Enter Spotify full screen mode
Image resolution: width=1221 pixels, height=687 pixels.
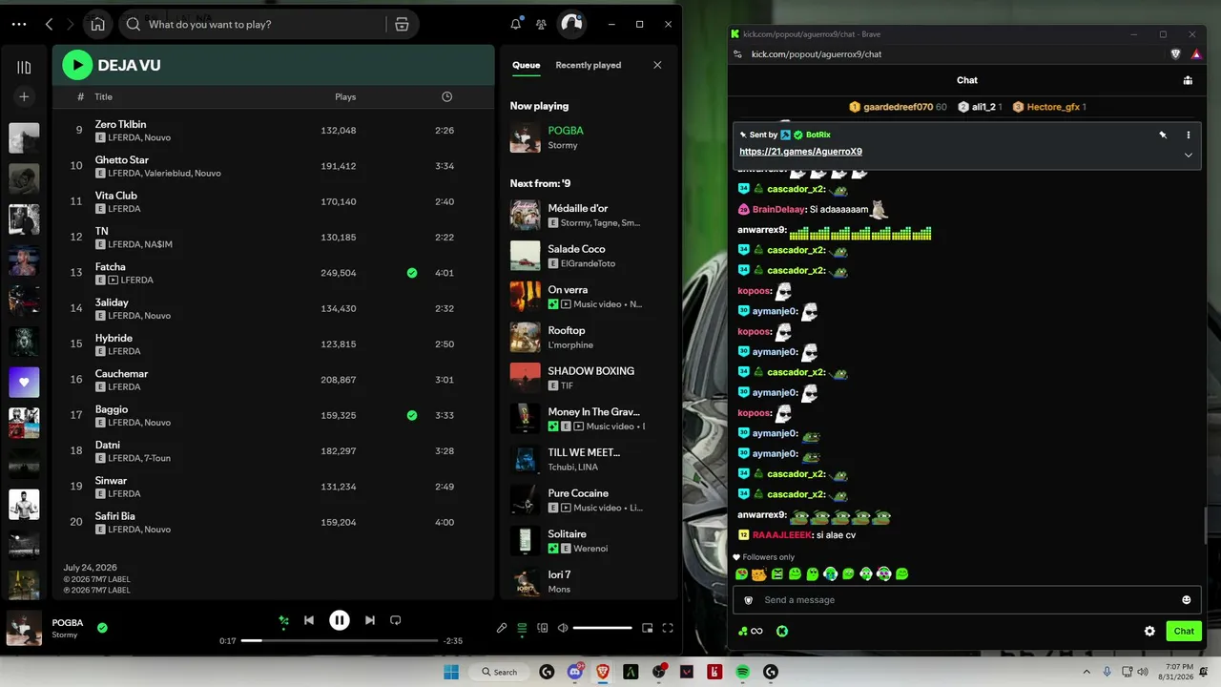pyautogui.click(x=668, y=628)
